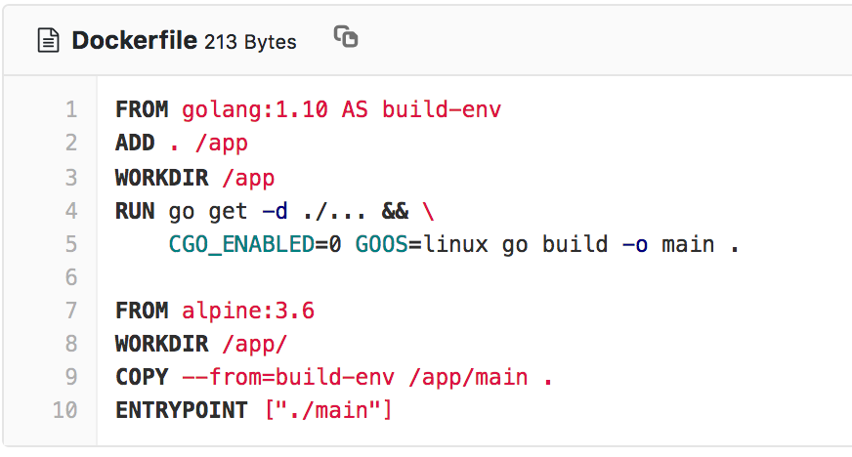Click '["./main"]' entrypoint value
The height and width of the screenshot is (457, 852).
click(x=328, y=410)
